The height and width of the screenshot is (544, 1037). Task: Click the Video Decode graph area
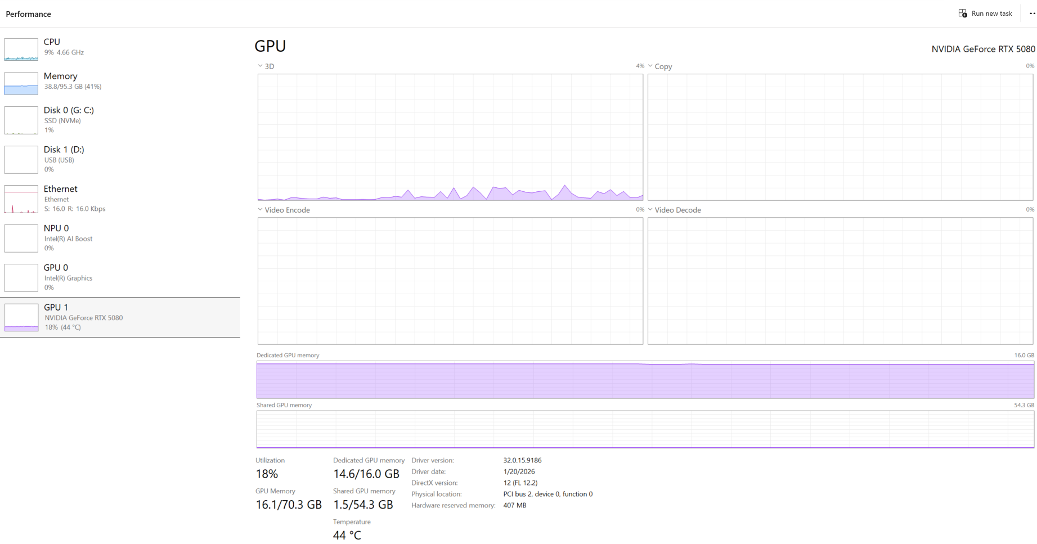840,281
